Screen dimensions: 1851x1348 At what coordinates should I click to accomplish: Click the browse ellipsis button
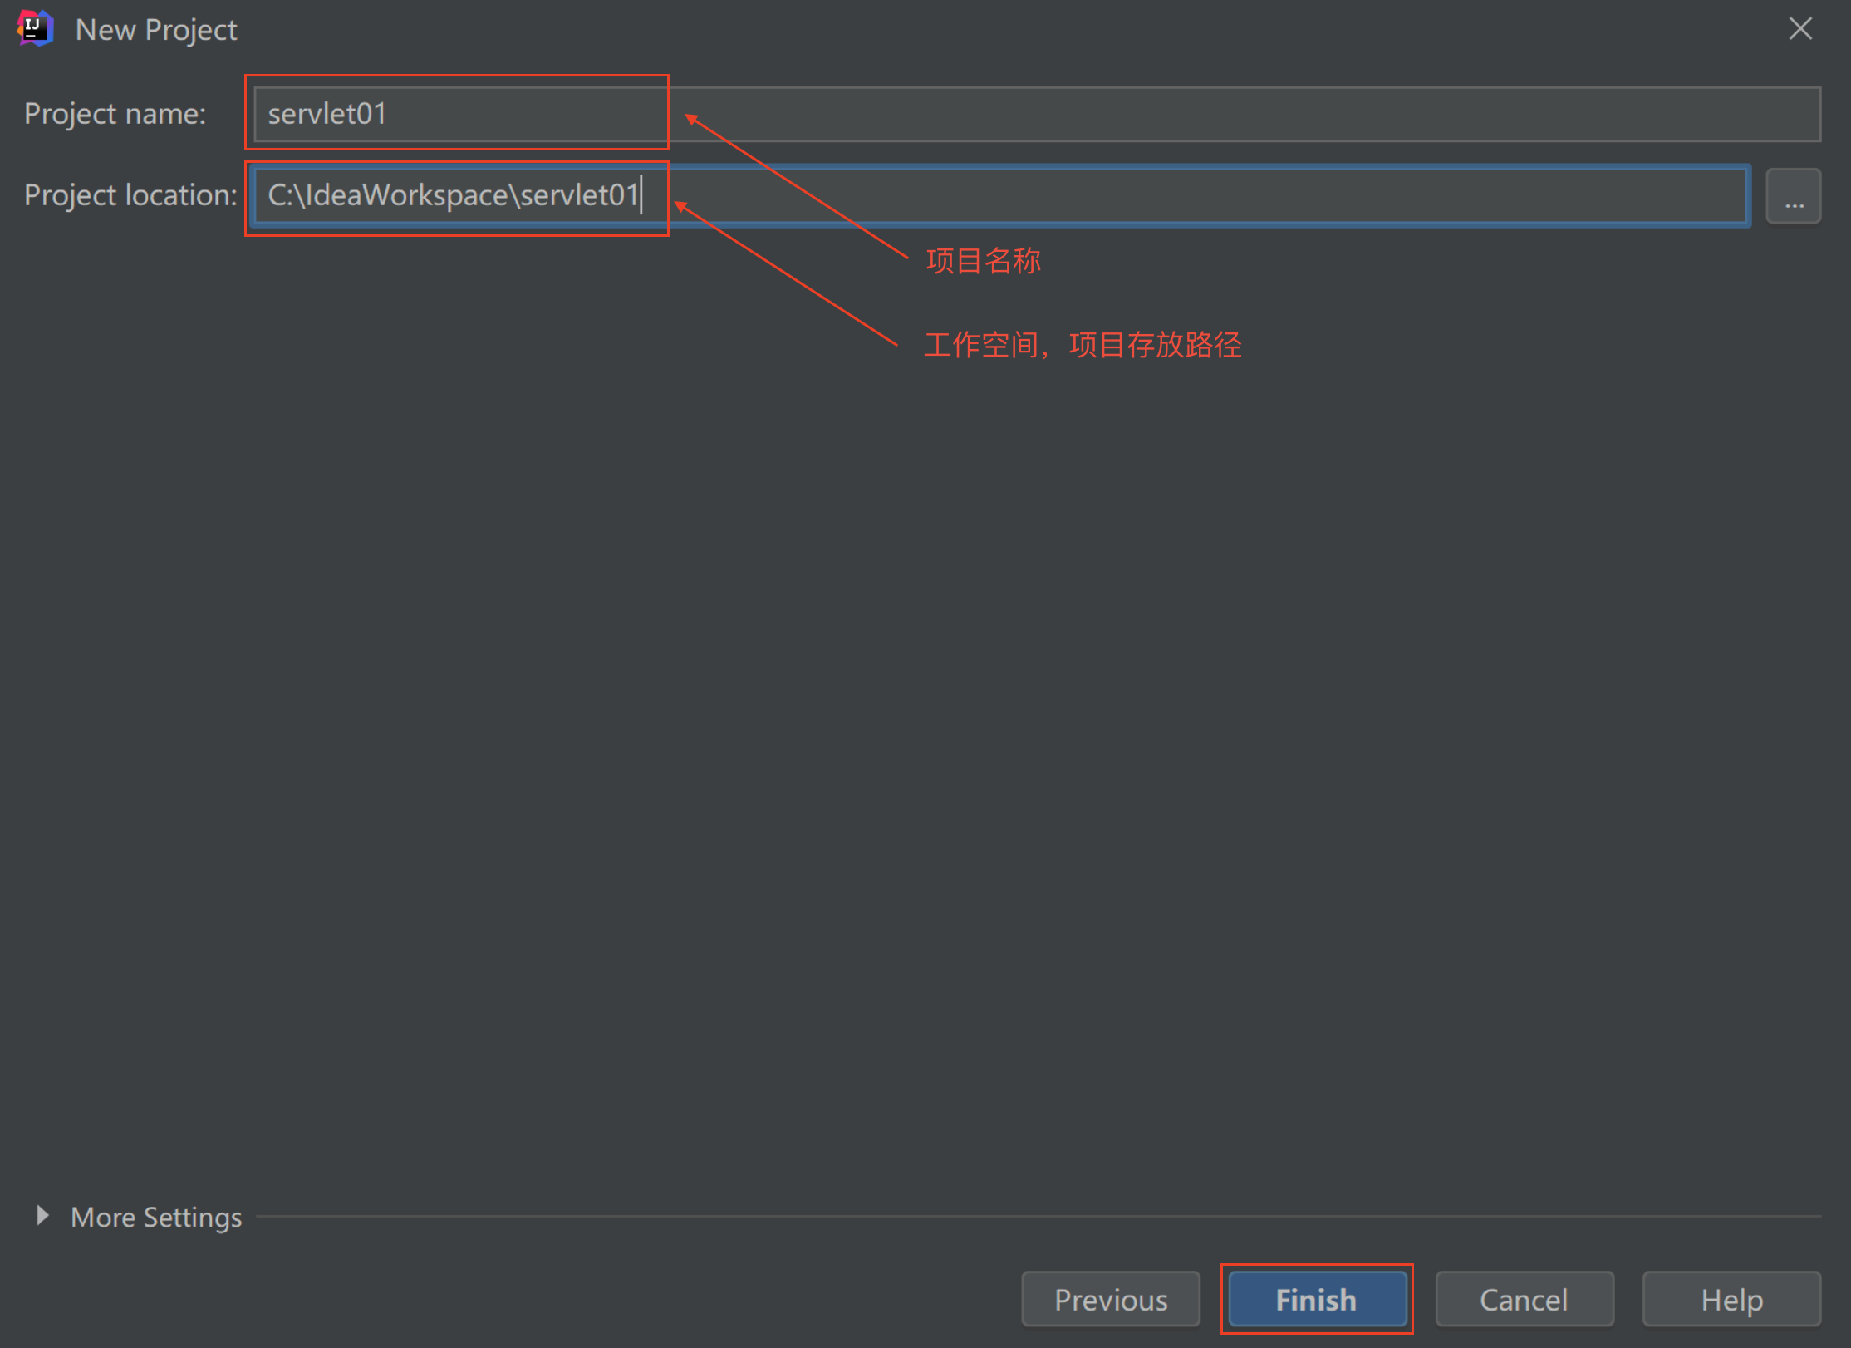pos(1793,196)
